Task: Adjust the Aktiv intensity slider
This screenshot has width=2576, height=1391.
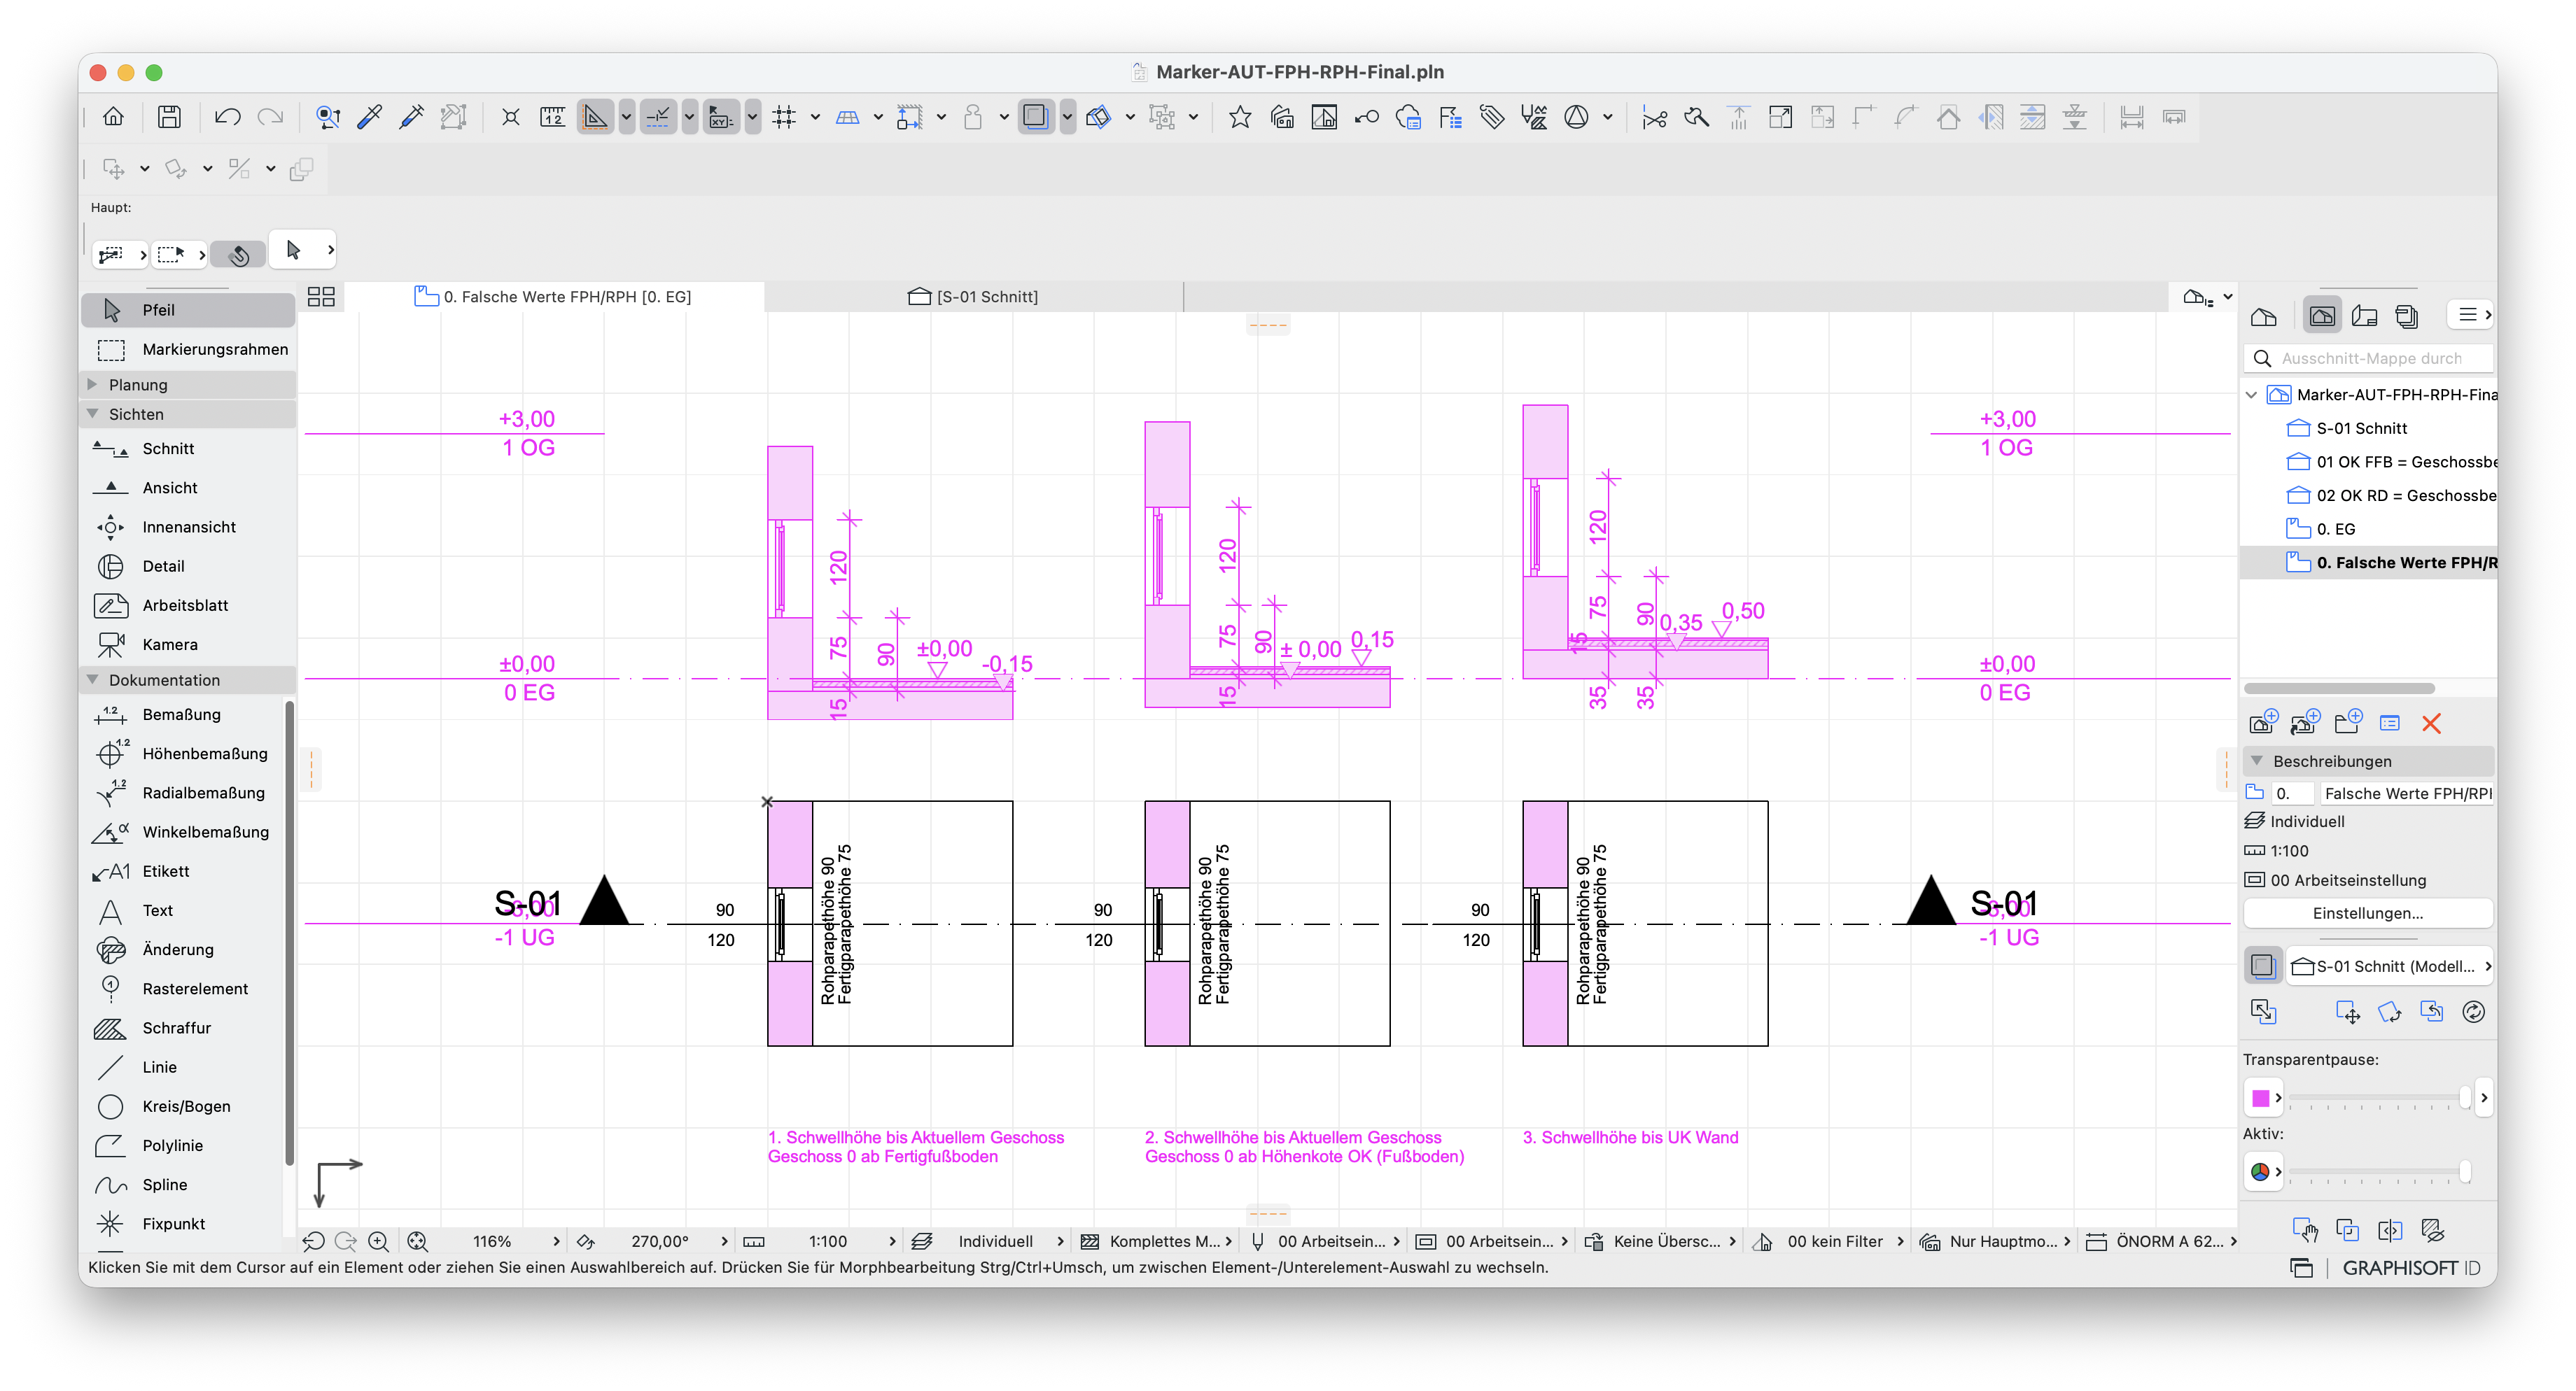Action: (2379, 1171)
